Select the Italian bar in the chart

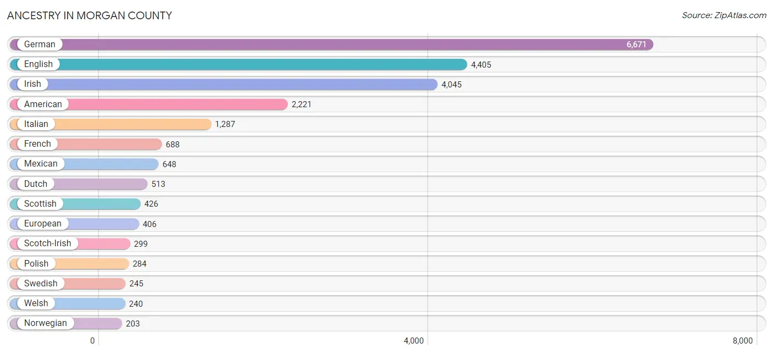pyautogui.click(x=111, y=124)
